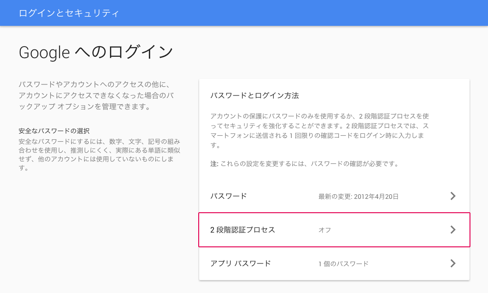Click the card description about 2 段階認証プロセス
Image resolution: width=488 pixels, height=293 pixels.
pyautogui.click(x=320, y=131)
